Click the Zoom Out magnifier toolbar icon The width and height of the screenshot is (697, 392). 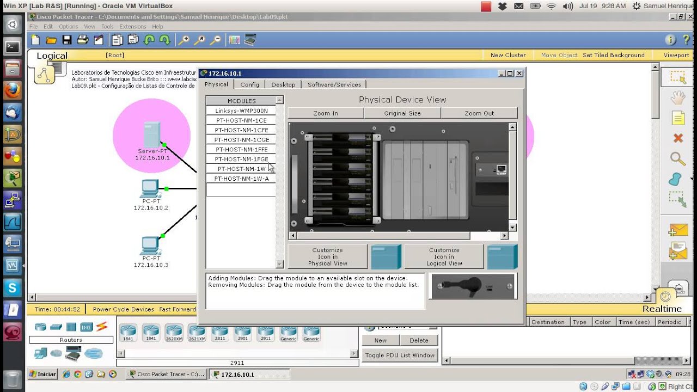coord(216,40)
